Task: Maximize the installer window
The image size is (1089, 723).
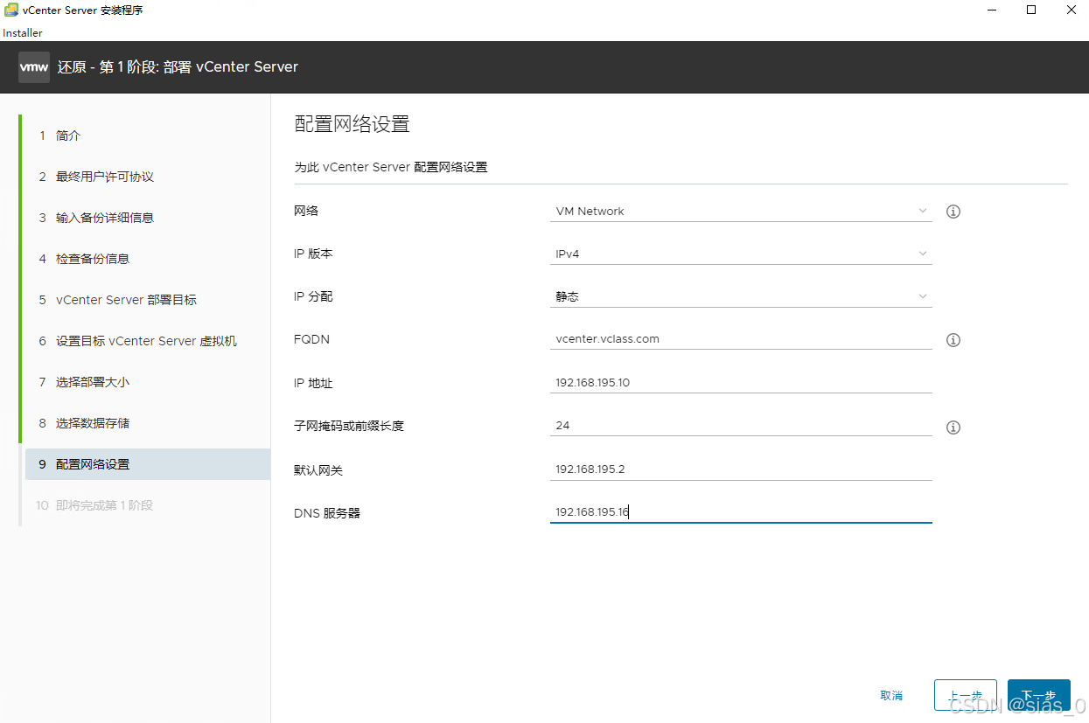Action: [x=1031, y=10]
